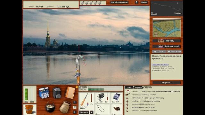Click the empty alcohol level bar
205x115 pixels.
(32, 94)
